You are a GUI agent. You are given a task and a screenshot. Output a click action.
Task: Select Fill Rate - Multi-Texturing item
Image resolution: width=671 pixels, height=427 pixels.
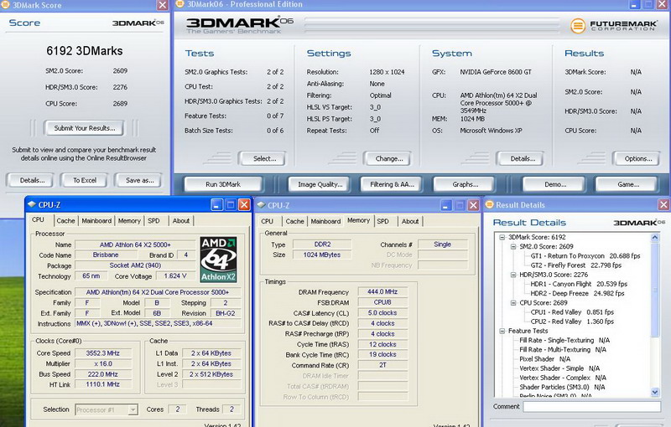(x=563, y=350)
